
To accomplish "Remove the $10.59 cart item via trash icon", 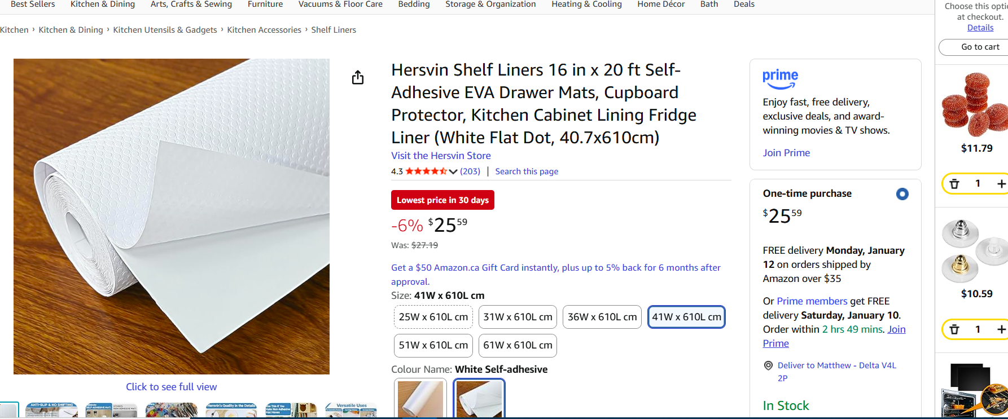I will (x=954, y=329).
